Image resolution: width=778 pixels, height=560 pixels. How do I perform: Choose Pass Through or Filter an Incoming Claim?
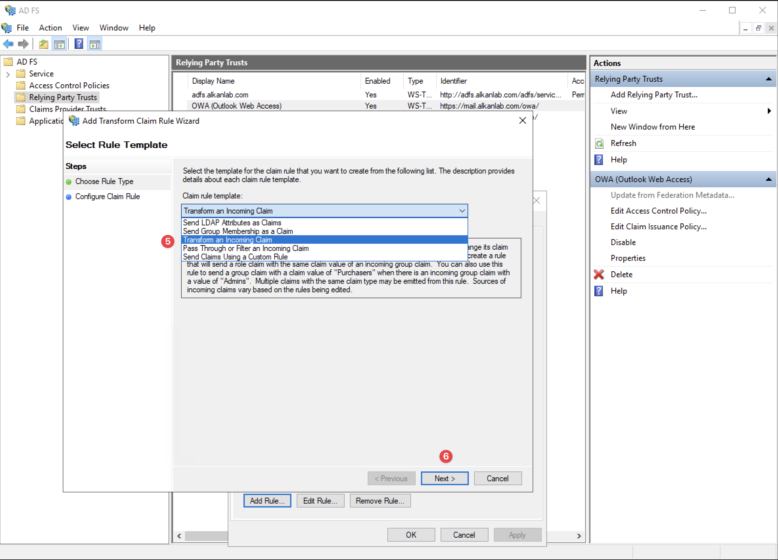click(246, 248)
